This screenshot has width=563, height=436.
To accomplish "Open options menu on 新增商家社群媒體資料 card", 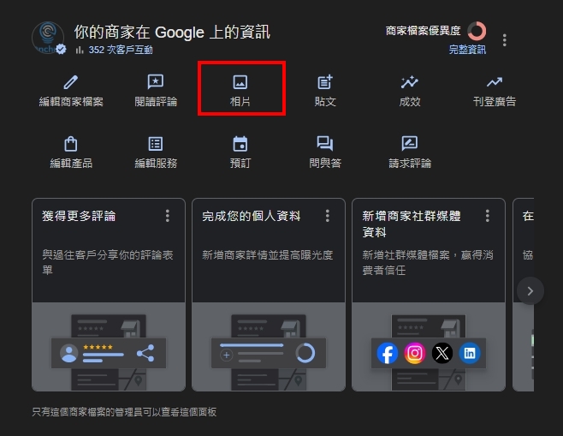I will [x=487, y=216].
